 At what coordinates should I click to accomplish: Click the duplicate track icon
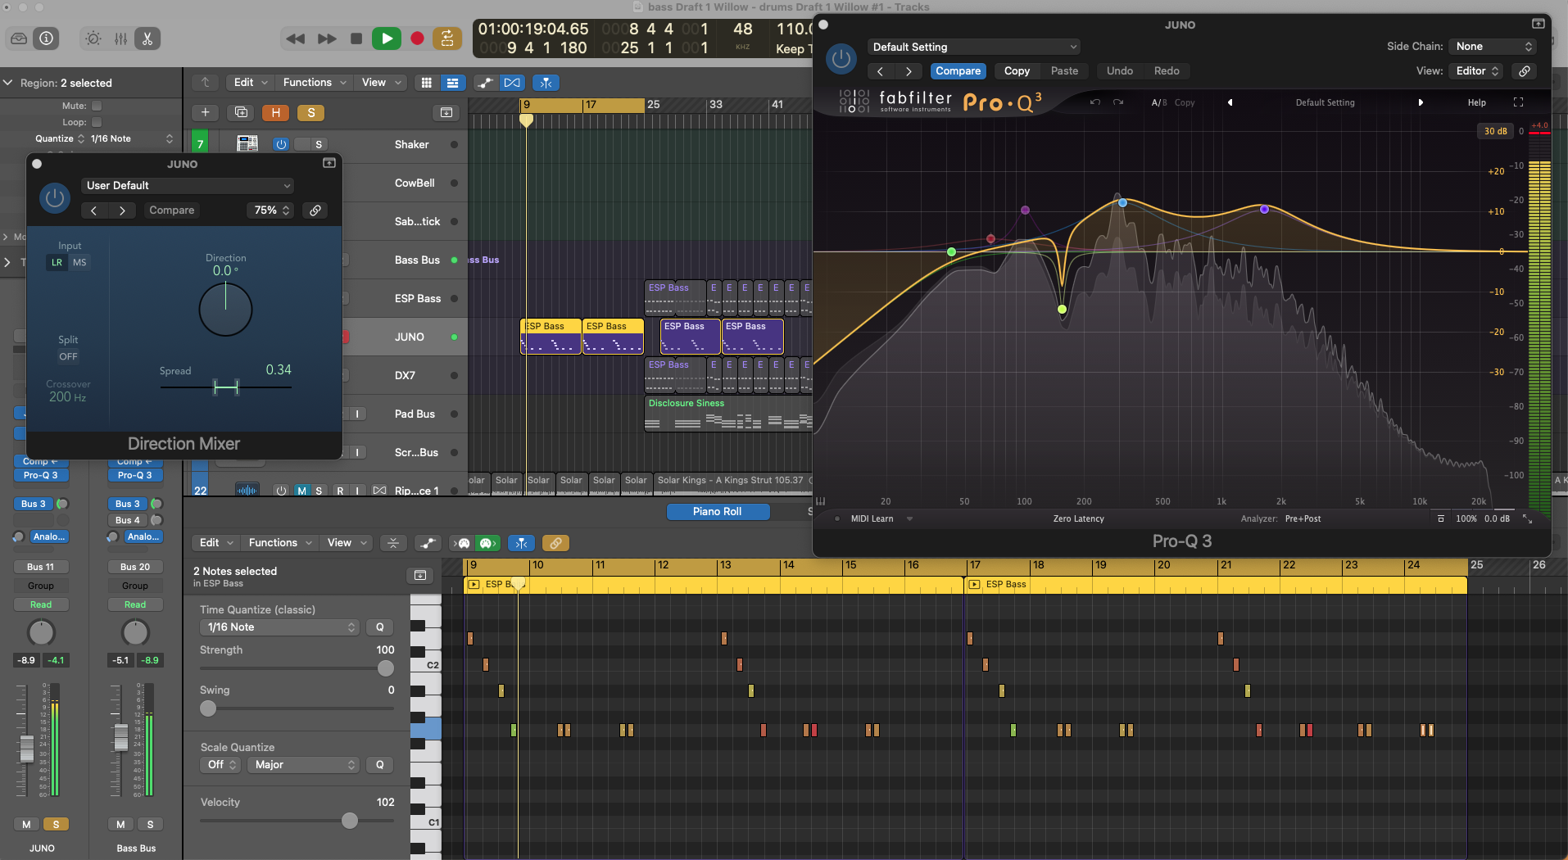point(241,113)
